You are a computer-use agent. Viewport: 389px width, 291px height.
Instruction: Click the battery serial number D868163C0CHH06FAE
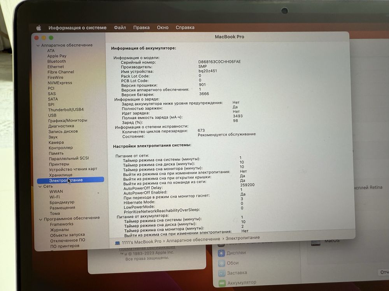tap(219, 62)
